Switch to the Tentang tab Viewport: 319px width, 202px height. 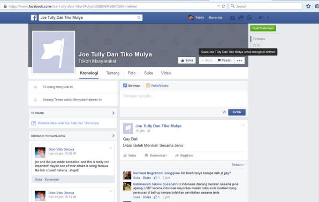tap(113, 73)
